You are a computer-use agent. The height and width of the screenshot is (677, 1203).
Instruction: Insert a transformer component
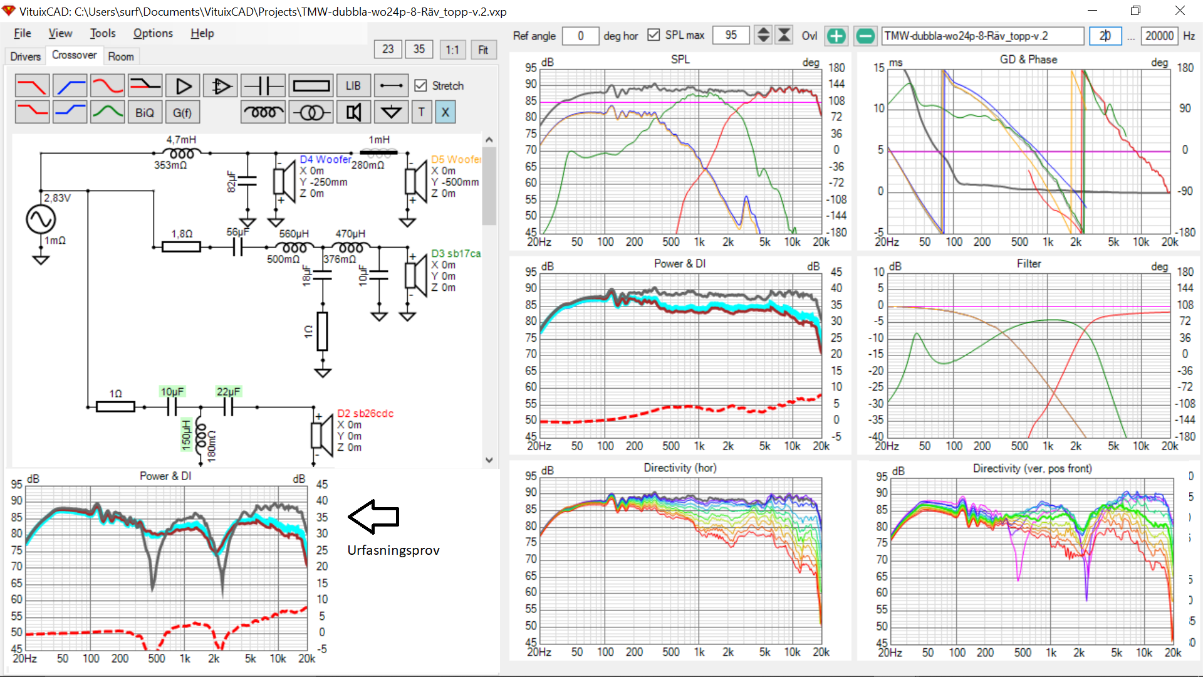click(311, 113)
